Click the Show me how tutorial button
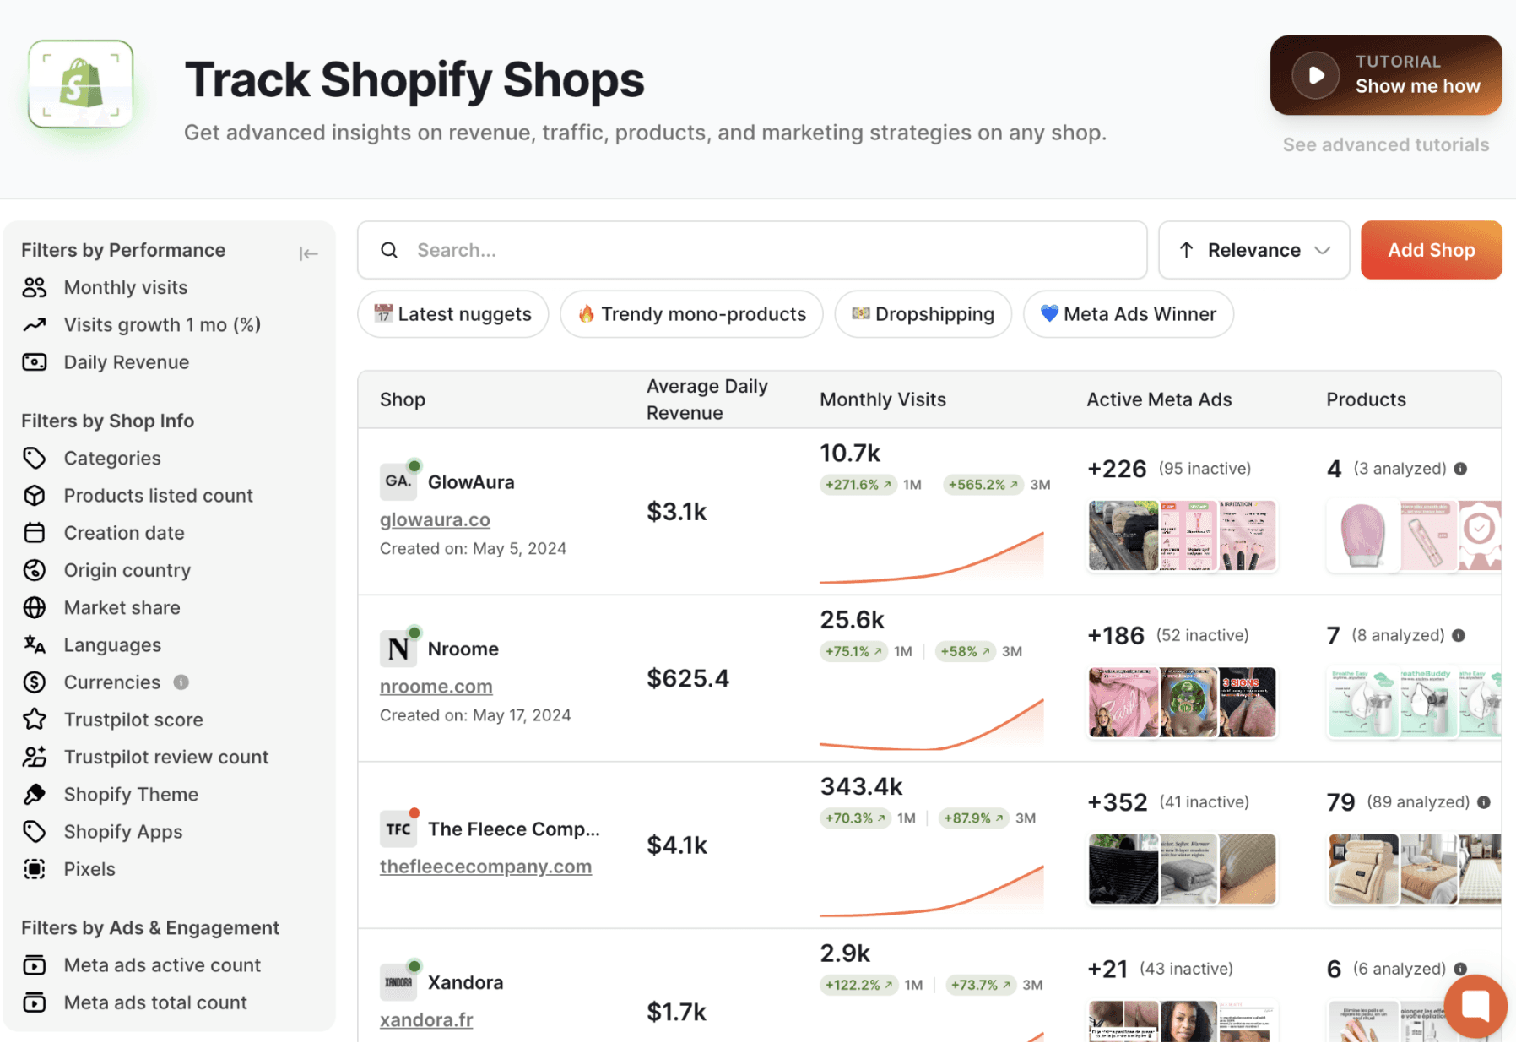The width and height of the screenshot is (1516, 1054). click(x=1386, y=75)
